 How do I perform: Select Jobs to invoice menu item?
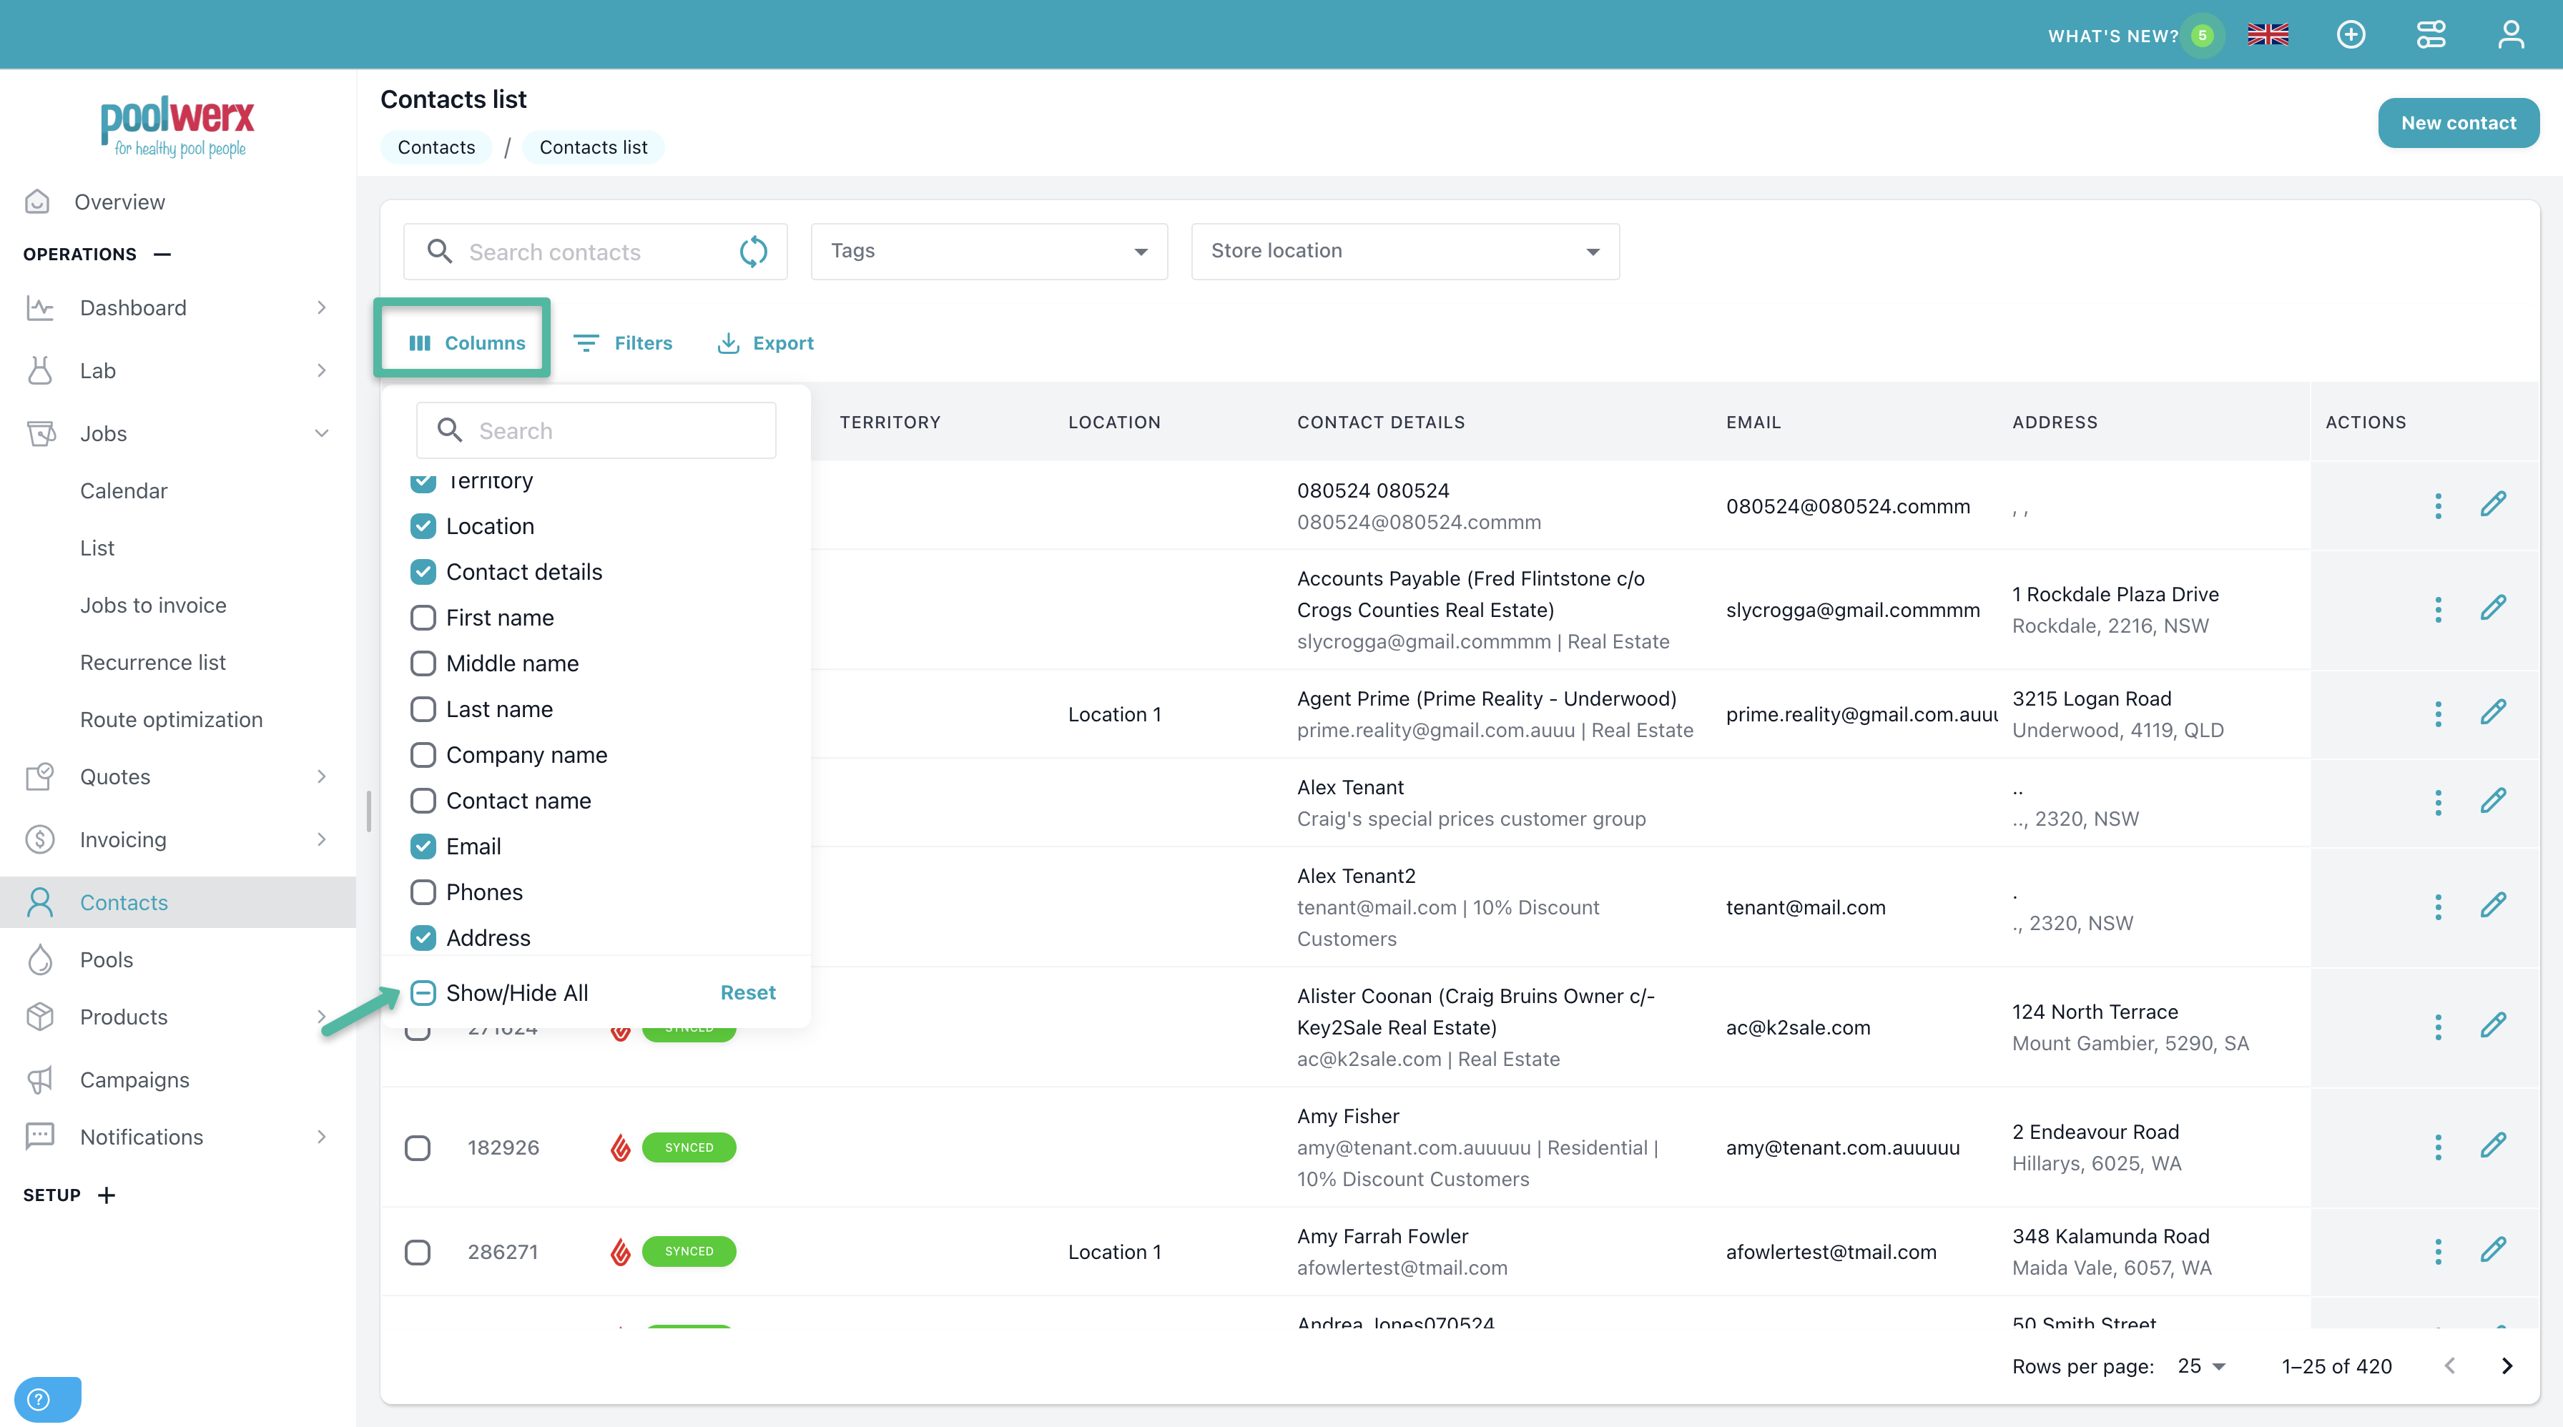(153, 606)
